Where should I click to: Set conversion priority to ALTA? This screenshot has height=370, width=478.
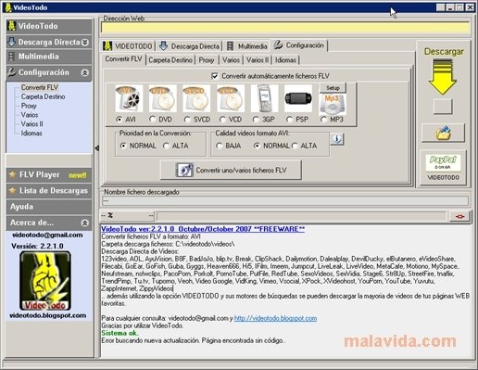(166, 146)
